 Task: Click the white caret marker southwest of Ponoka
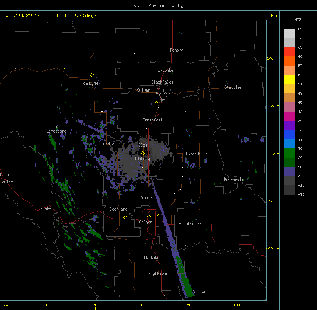pos(134,54)
